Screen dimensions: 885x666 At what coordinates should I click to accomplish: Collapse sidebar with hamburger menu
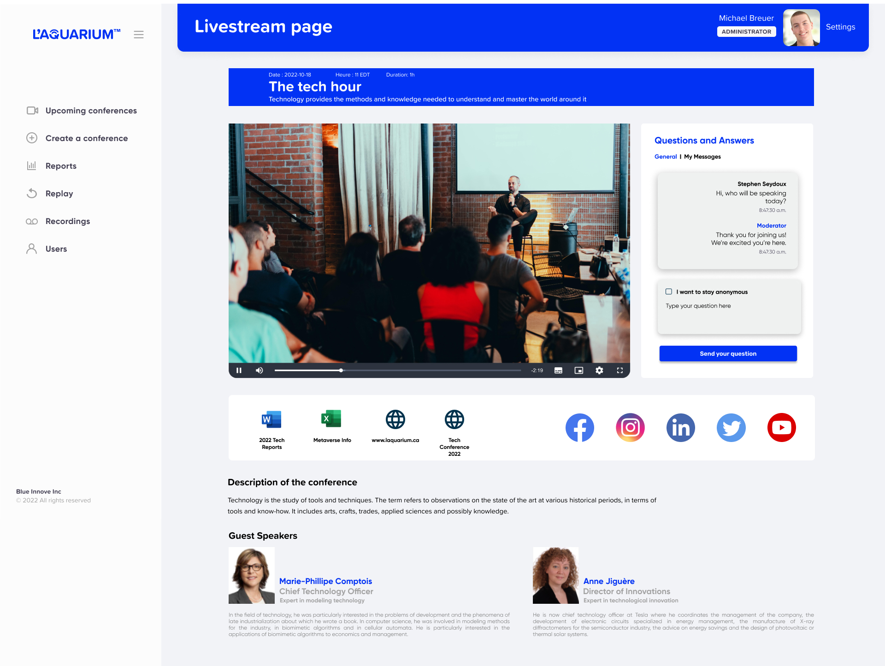[139, 35]
